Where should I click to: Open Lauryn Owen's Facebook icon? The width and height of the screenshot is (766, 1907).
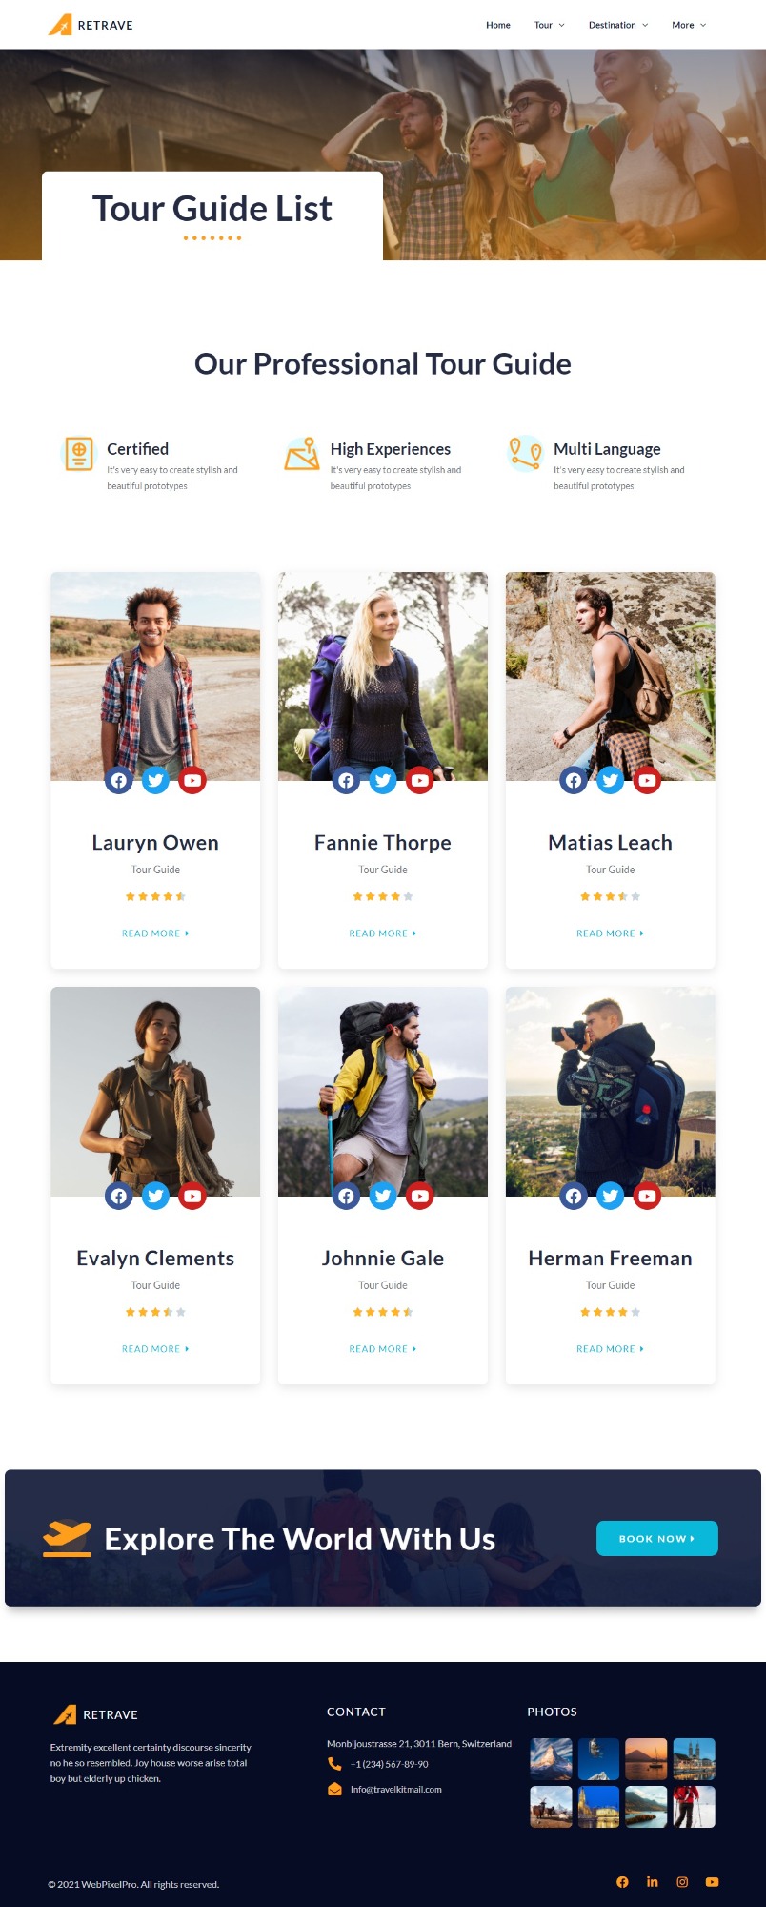[119, 780]
